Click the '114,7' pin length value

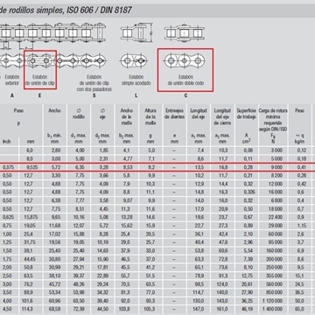199,292
